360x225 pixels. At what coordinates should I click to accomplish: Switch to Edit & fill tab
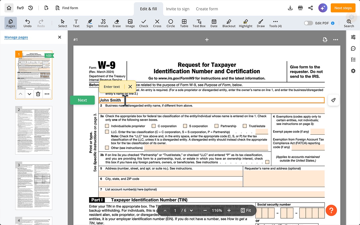pos(148,9)
